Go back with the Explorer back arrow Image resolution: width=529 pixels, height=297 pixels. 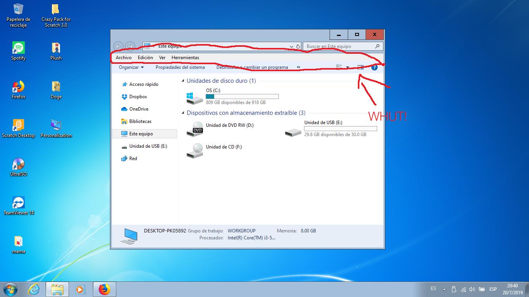[119, 46]
